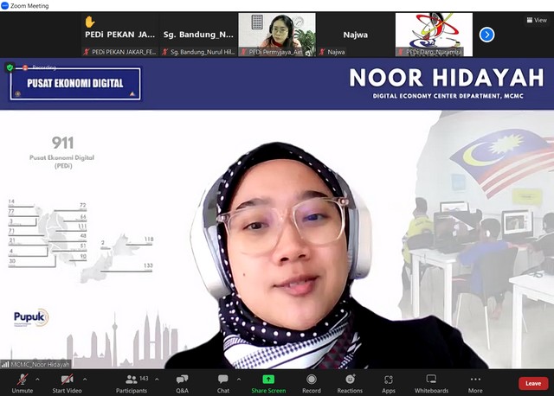Open the Reactions menu
Screen dimensions: 554x396
point(350,381)
